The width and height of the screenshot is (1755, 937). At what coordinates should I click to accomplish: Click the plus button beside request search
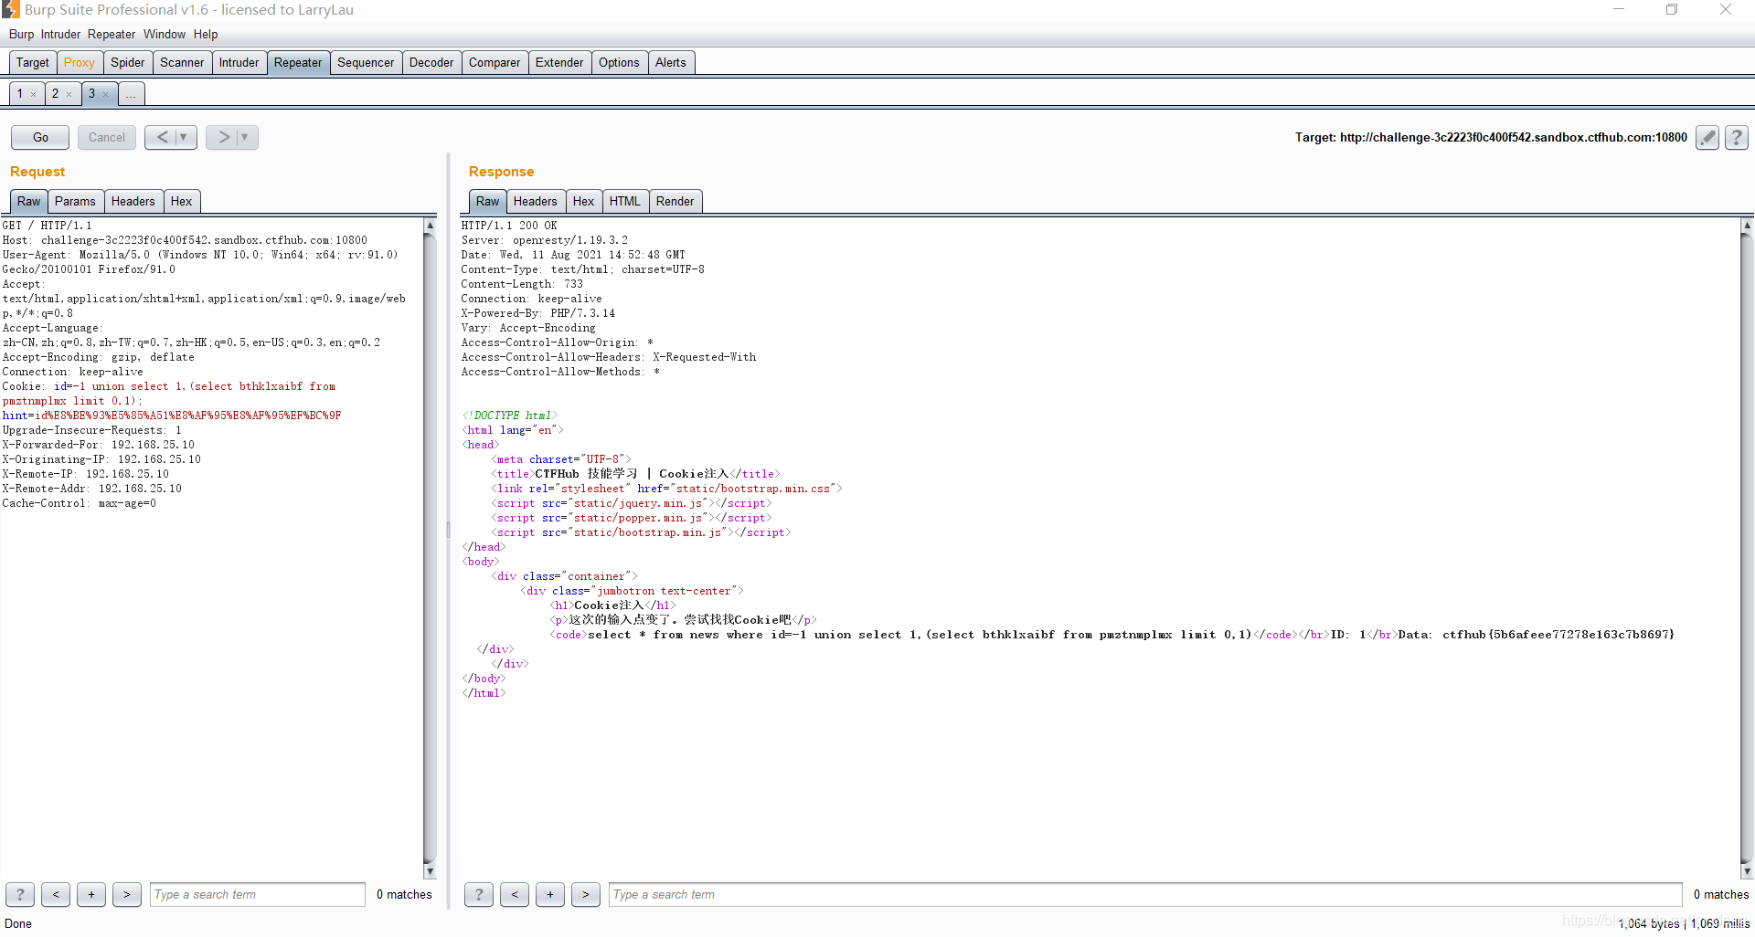pos(91,895)
